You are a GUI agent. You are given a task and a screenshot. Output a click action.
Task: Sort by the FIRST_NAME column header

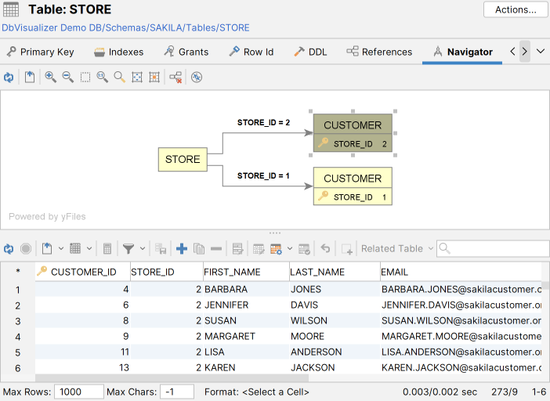pos(246,272)
